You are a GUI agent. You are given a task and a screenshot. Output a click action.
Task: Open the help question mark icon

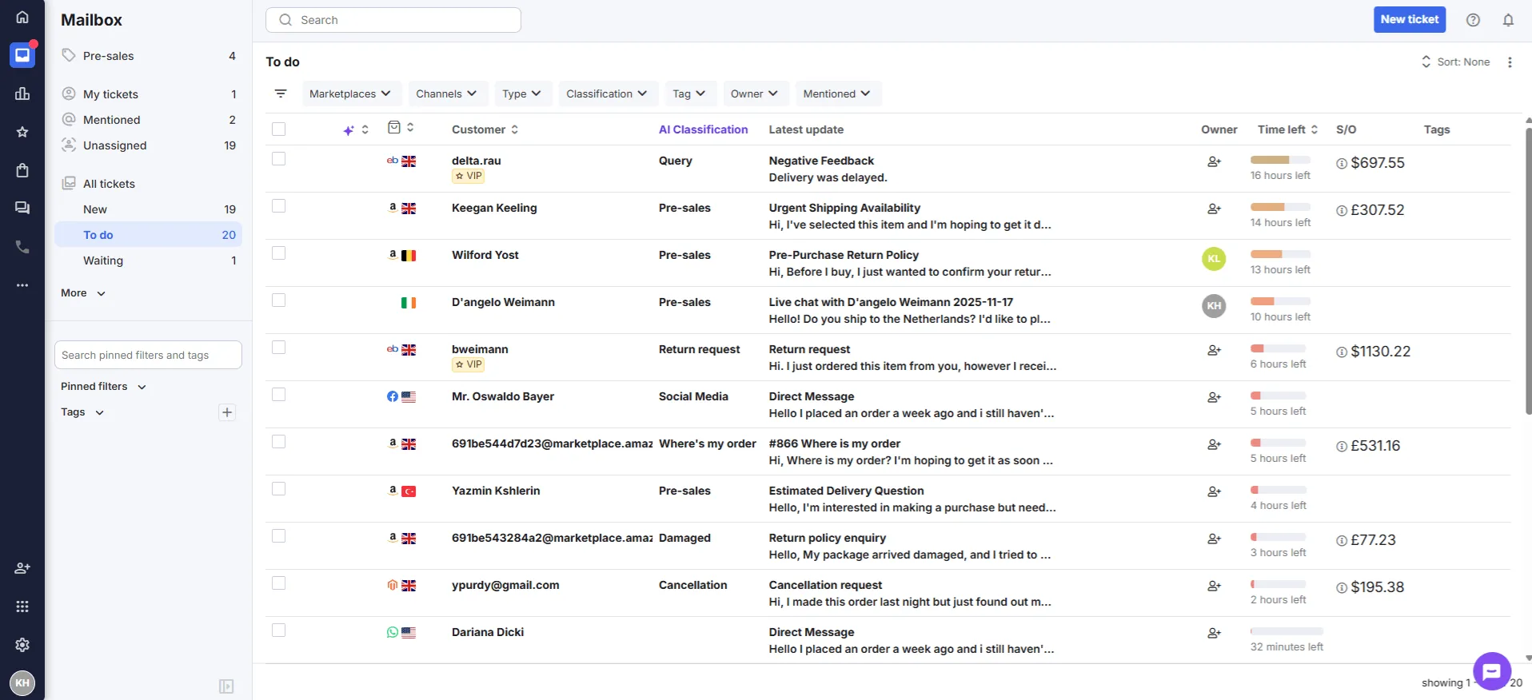(x=1473, y=20)
